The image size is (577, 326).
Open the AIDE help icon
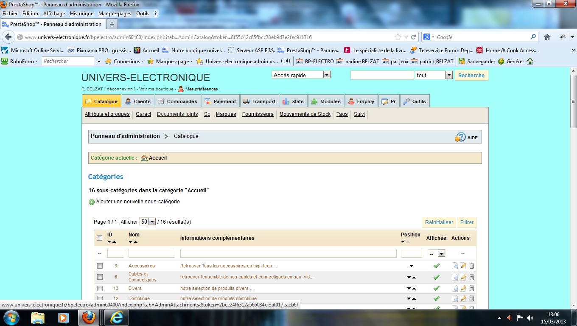click(460, 137)
